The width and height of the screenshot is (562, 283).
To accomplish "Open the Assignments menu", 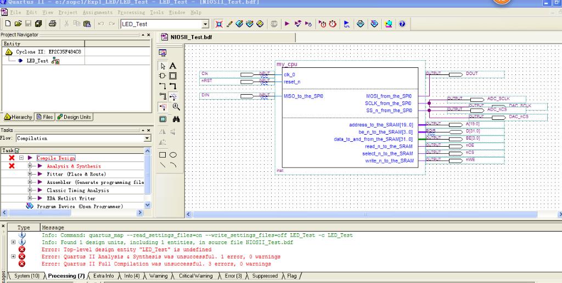I will tap(98, 12).
